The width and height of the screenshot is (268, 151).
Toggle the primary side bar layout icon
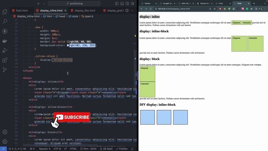coord(117,3)
